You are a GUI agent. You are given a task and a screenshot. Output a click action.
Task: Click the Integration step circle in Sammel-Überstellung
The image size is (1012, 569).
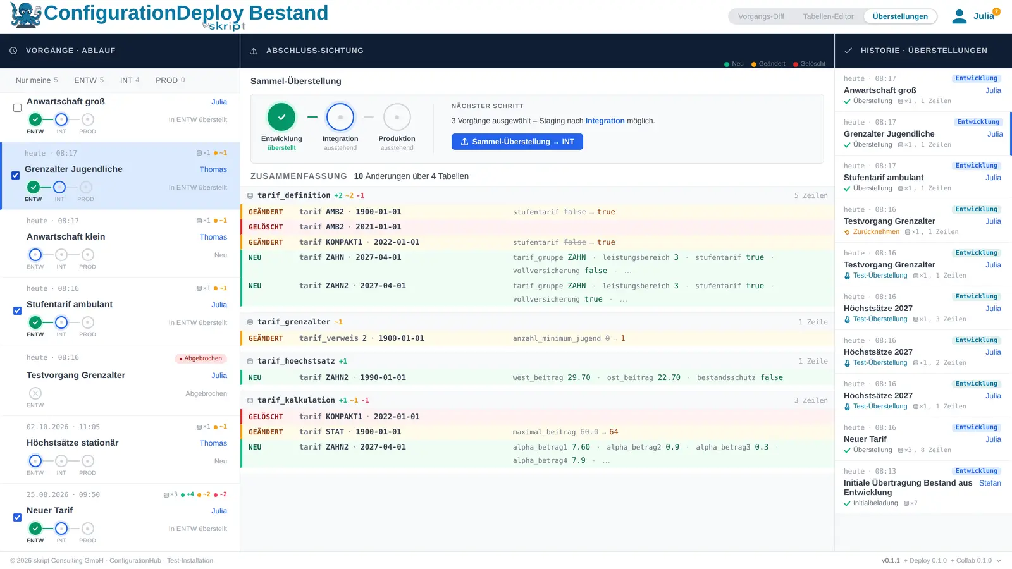[340, 117]
